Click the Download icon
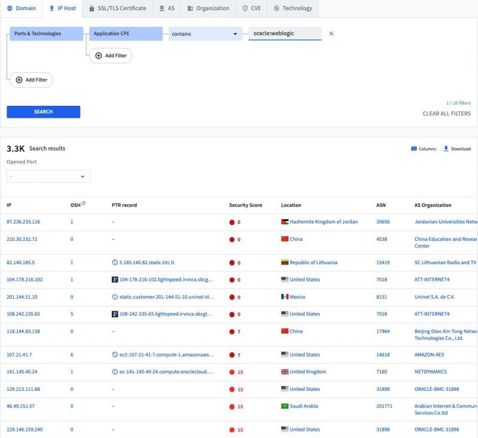Viewport: 478px width, 438px height. point(446,149)
